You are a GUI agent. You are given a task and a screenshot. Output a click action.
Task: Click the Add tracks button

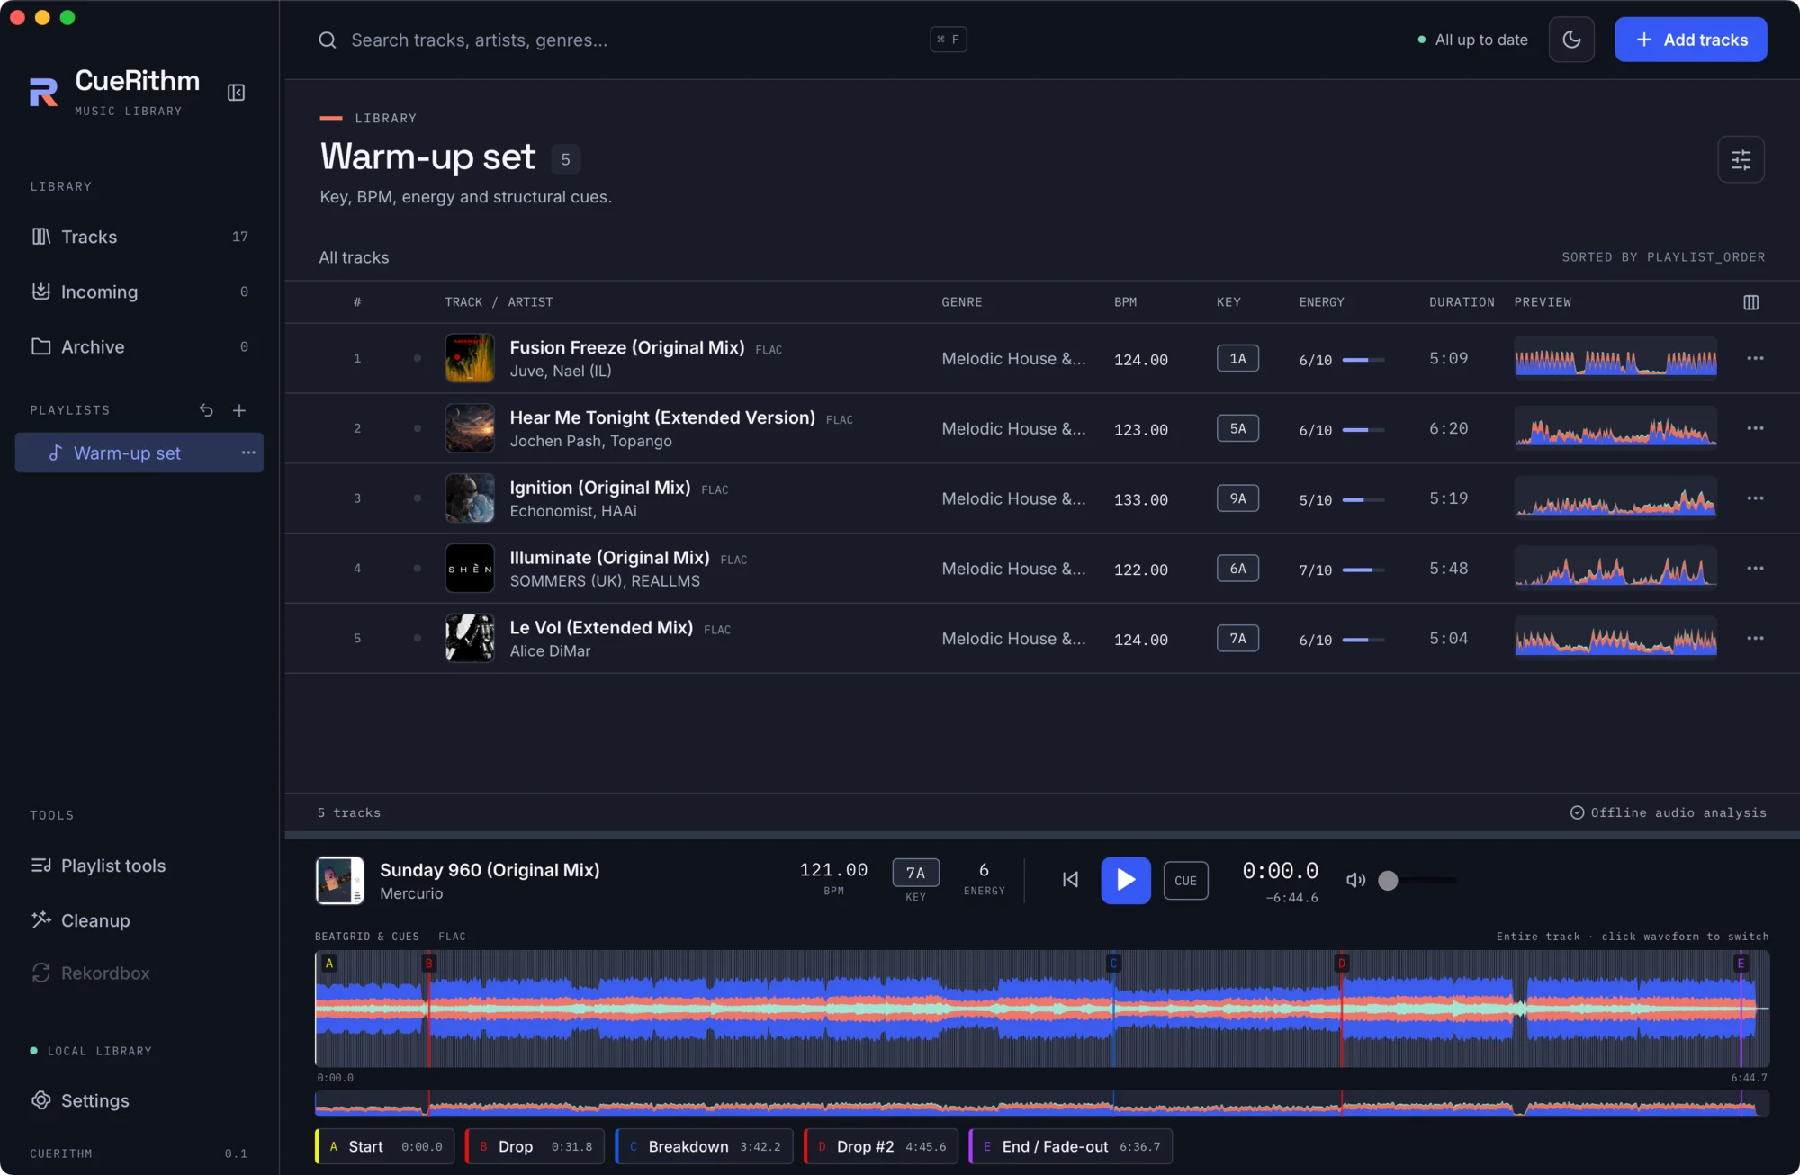pyautogui.click(x=1690, y=40)
